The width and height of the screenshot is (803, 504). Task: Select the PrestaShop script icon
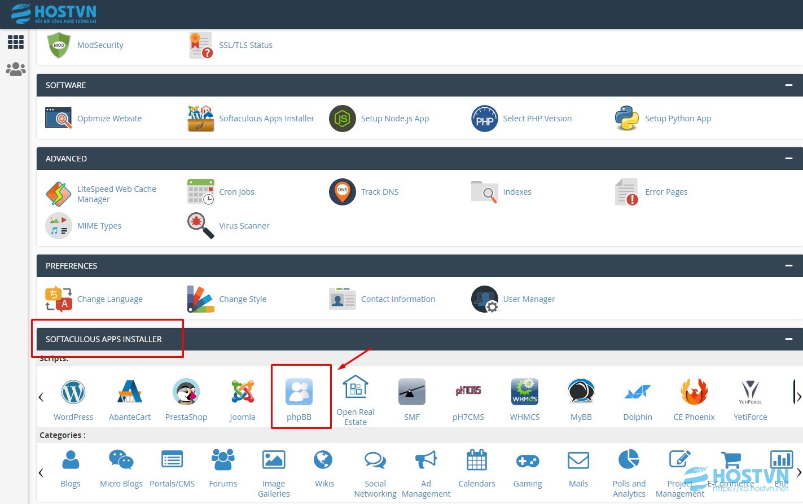[186, 392]
